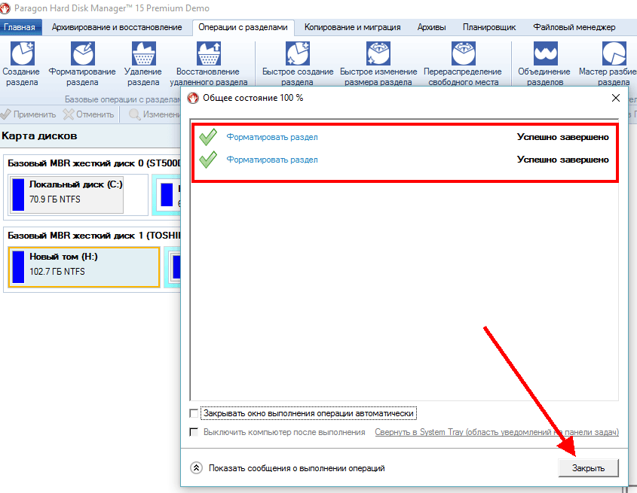Open the Файловый менеджер tab

574,27
